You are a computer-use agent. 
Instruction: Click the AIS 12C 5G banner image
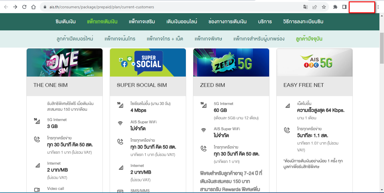point(314,63)
